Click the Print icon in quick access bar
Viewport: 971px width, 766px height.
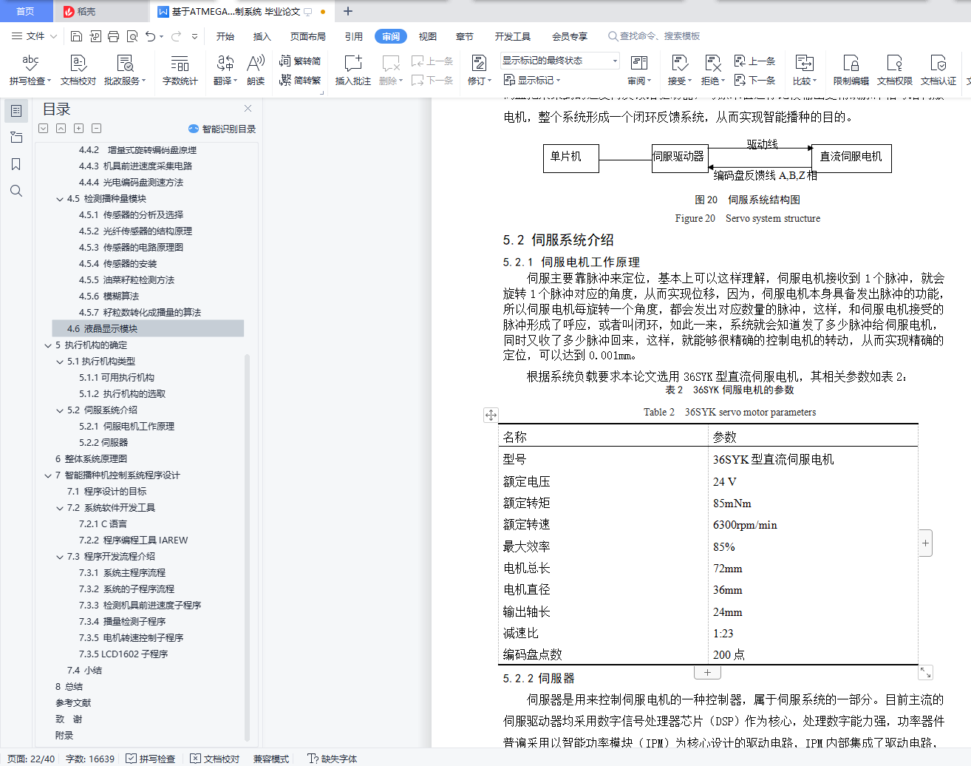[x=113, y=36]
